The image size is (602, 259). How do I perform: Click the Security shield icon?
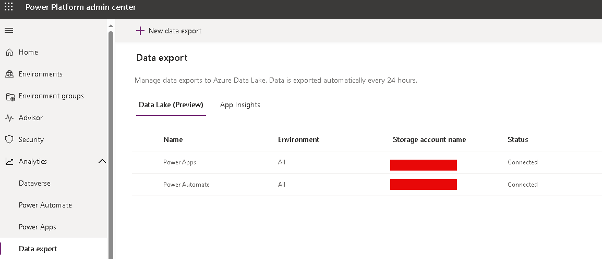pyautogui.click(x=9, y=139)
